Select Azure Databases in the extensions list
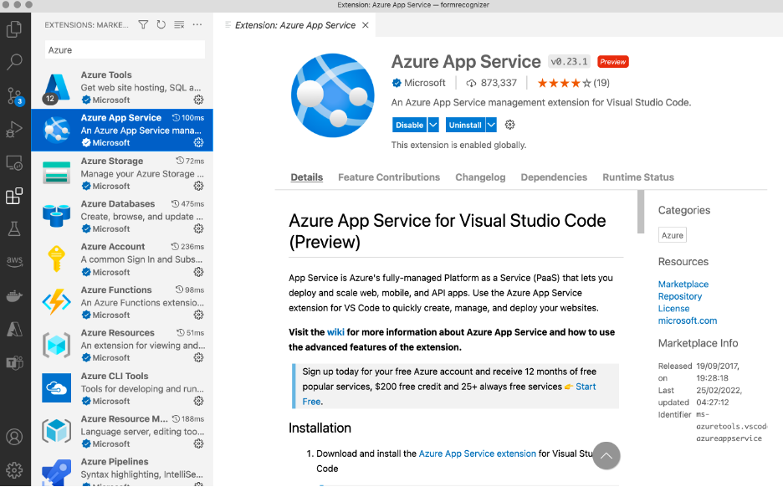The height and width of the screenshot is (487, 783). pos(122,216)
